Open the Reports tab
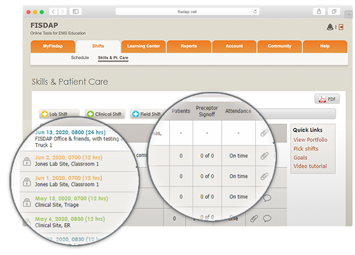The height and width of the screenshot is (255, 355). point(189,46)
